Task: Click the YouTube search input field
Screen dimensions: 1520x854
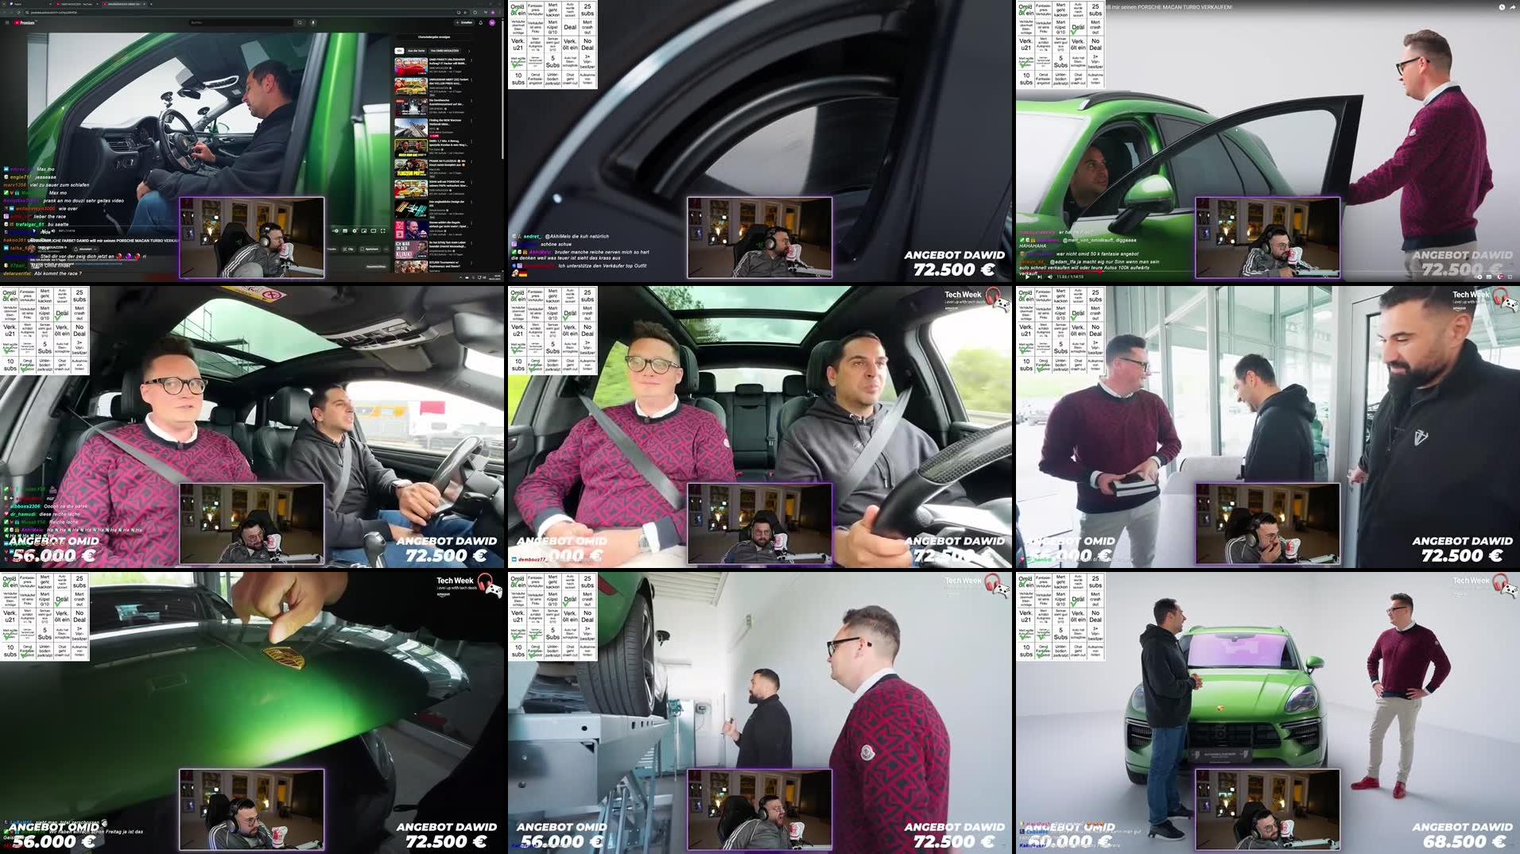Action: tap(241, 22)
